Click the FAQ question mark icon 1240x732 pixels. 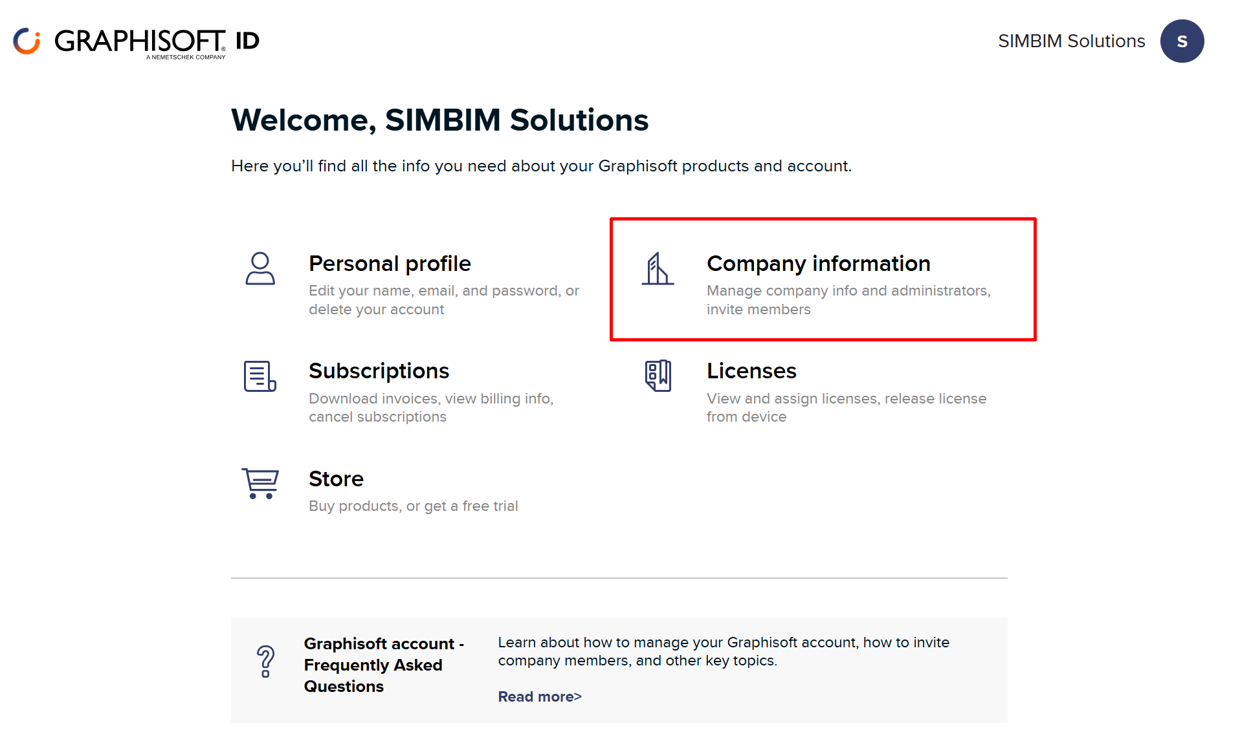(265, 662)
